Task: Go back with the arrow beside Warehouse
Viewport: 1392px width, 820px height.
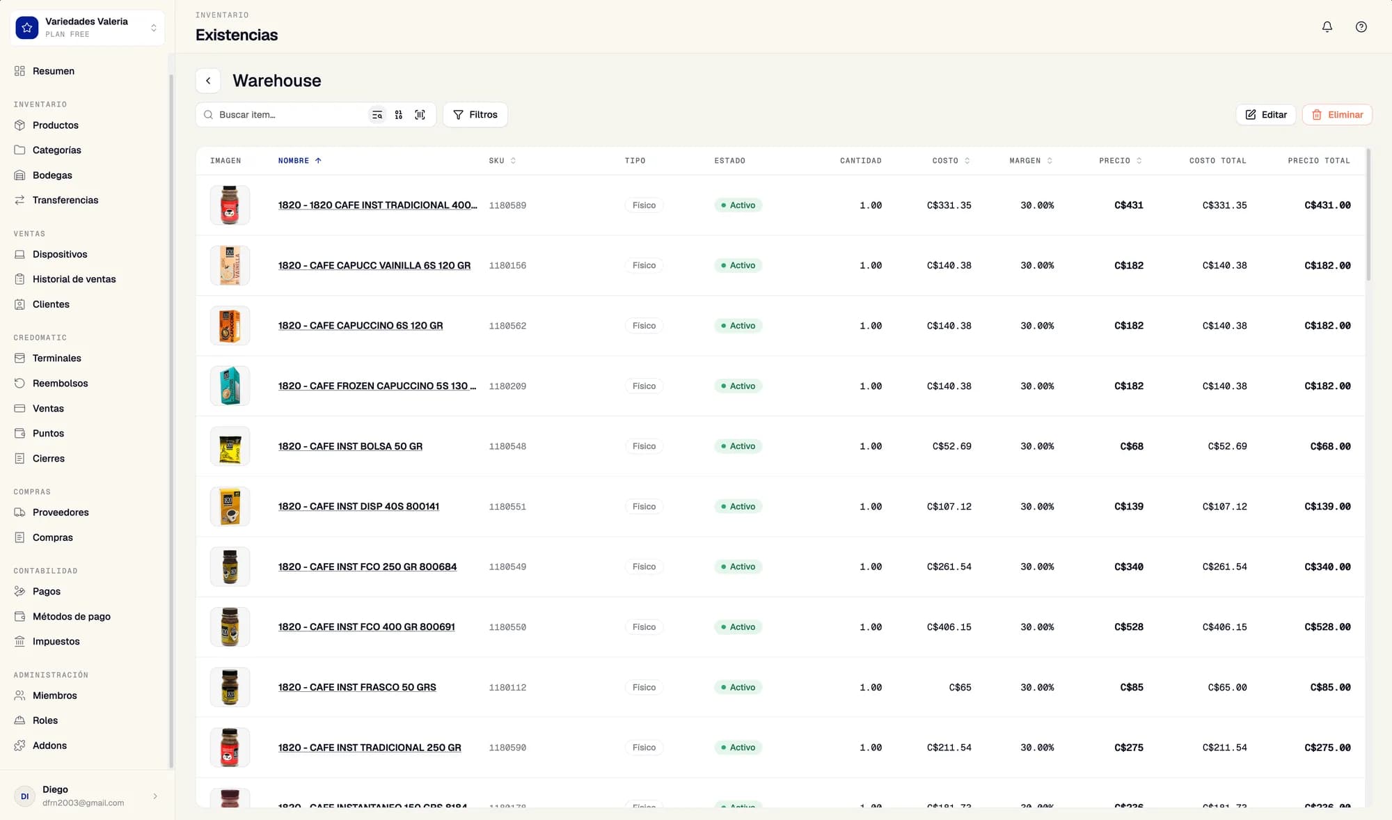Action: click(x=208, y=81)
